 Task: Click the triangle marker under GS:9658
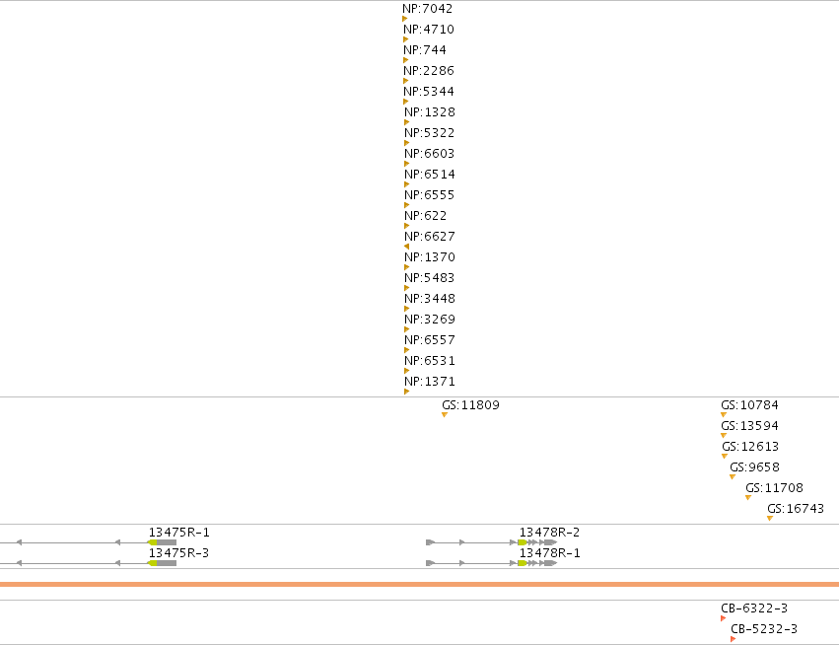(x=733, y=477)
